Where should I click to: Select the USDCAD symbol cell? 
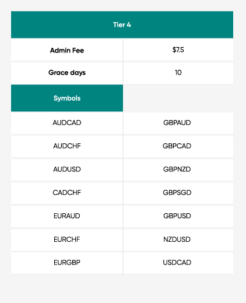pyautogui.click(x=178, y=263)
